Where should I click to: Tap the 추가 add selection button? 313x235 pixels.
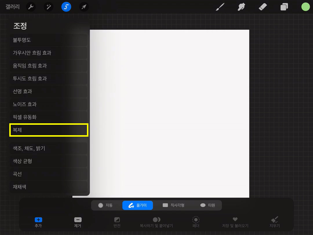coord(38,222)
